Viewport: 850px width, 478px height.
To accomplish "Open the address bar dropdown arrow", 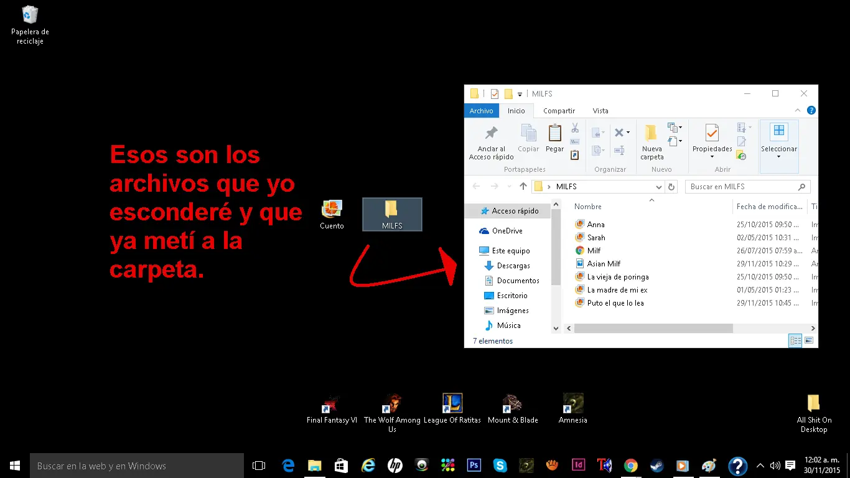I will (x=658, y=186).
